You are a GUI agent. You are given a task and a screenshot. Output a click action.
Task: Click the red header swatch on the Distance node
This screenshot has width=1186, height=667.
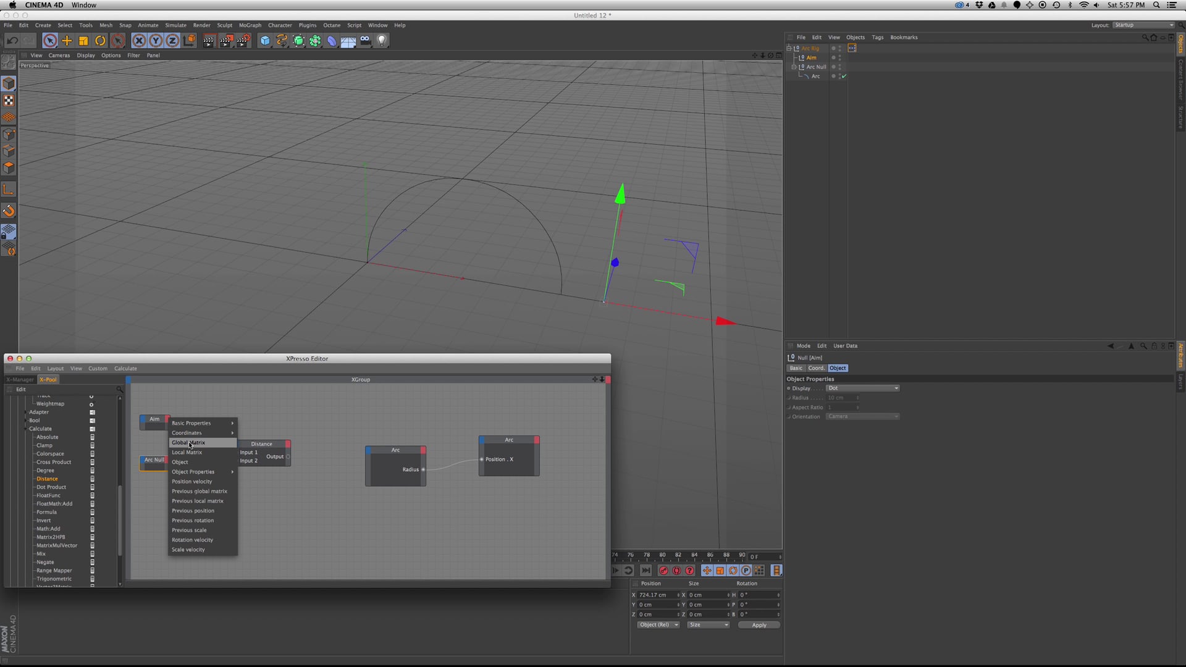point(287,443)
